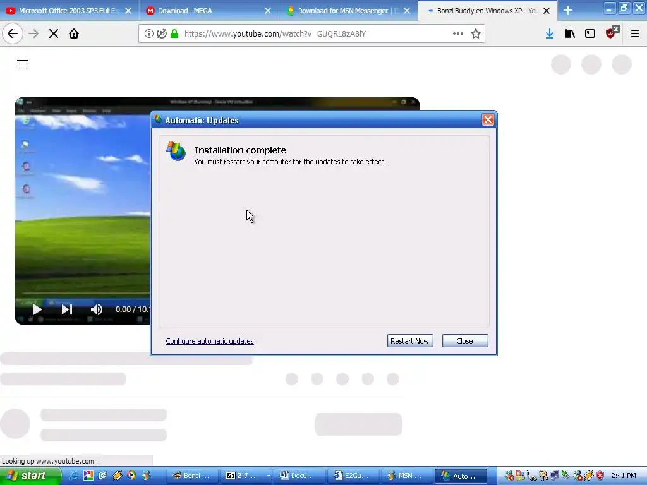Close the Download - MEGA tab
647x485 pixels.
268,11
